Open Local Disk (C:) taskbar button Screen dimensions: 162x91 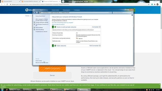(x=29, y=90)
